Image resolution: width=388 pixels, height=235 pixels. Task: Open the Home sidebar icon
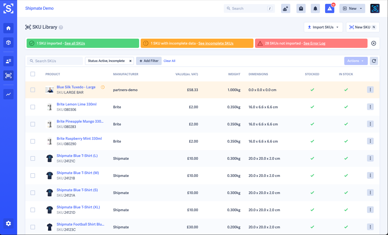(8, 28)
